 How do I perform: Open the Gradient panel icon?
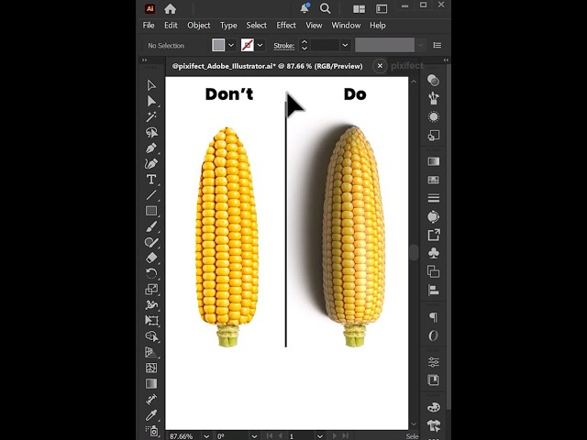434,161
